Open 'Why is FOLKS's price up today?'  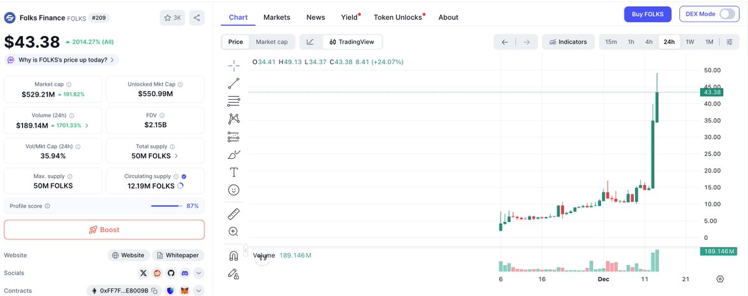tap(62, 60)
